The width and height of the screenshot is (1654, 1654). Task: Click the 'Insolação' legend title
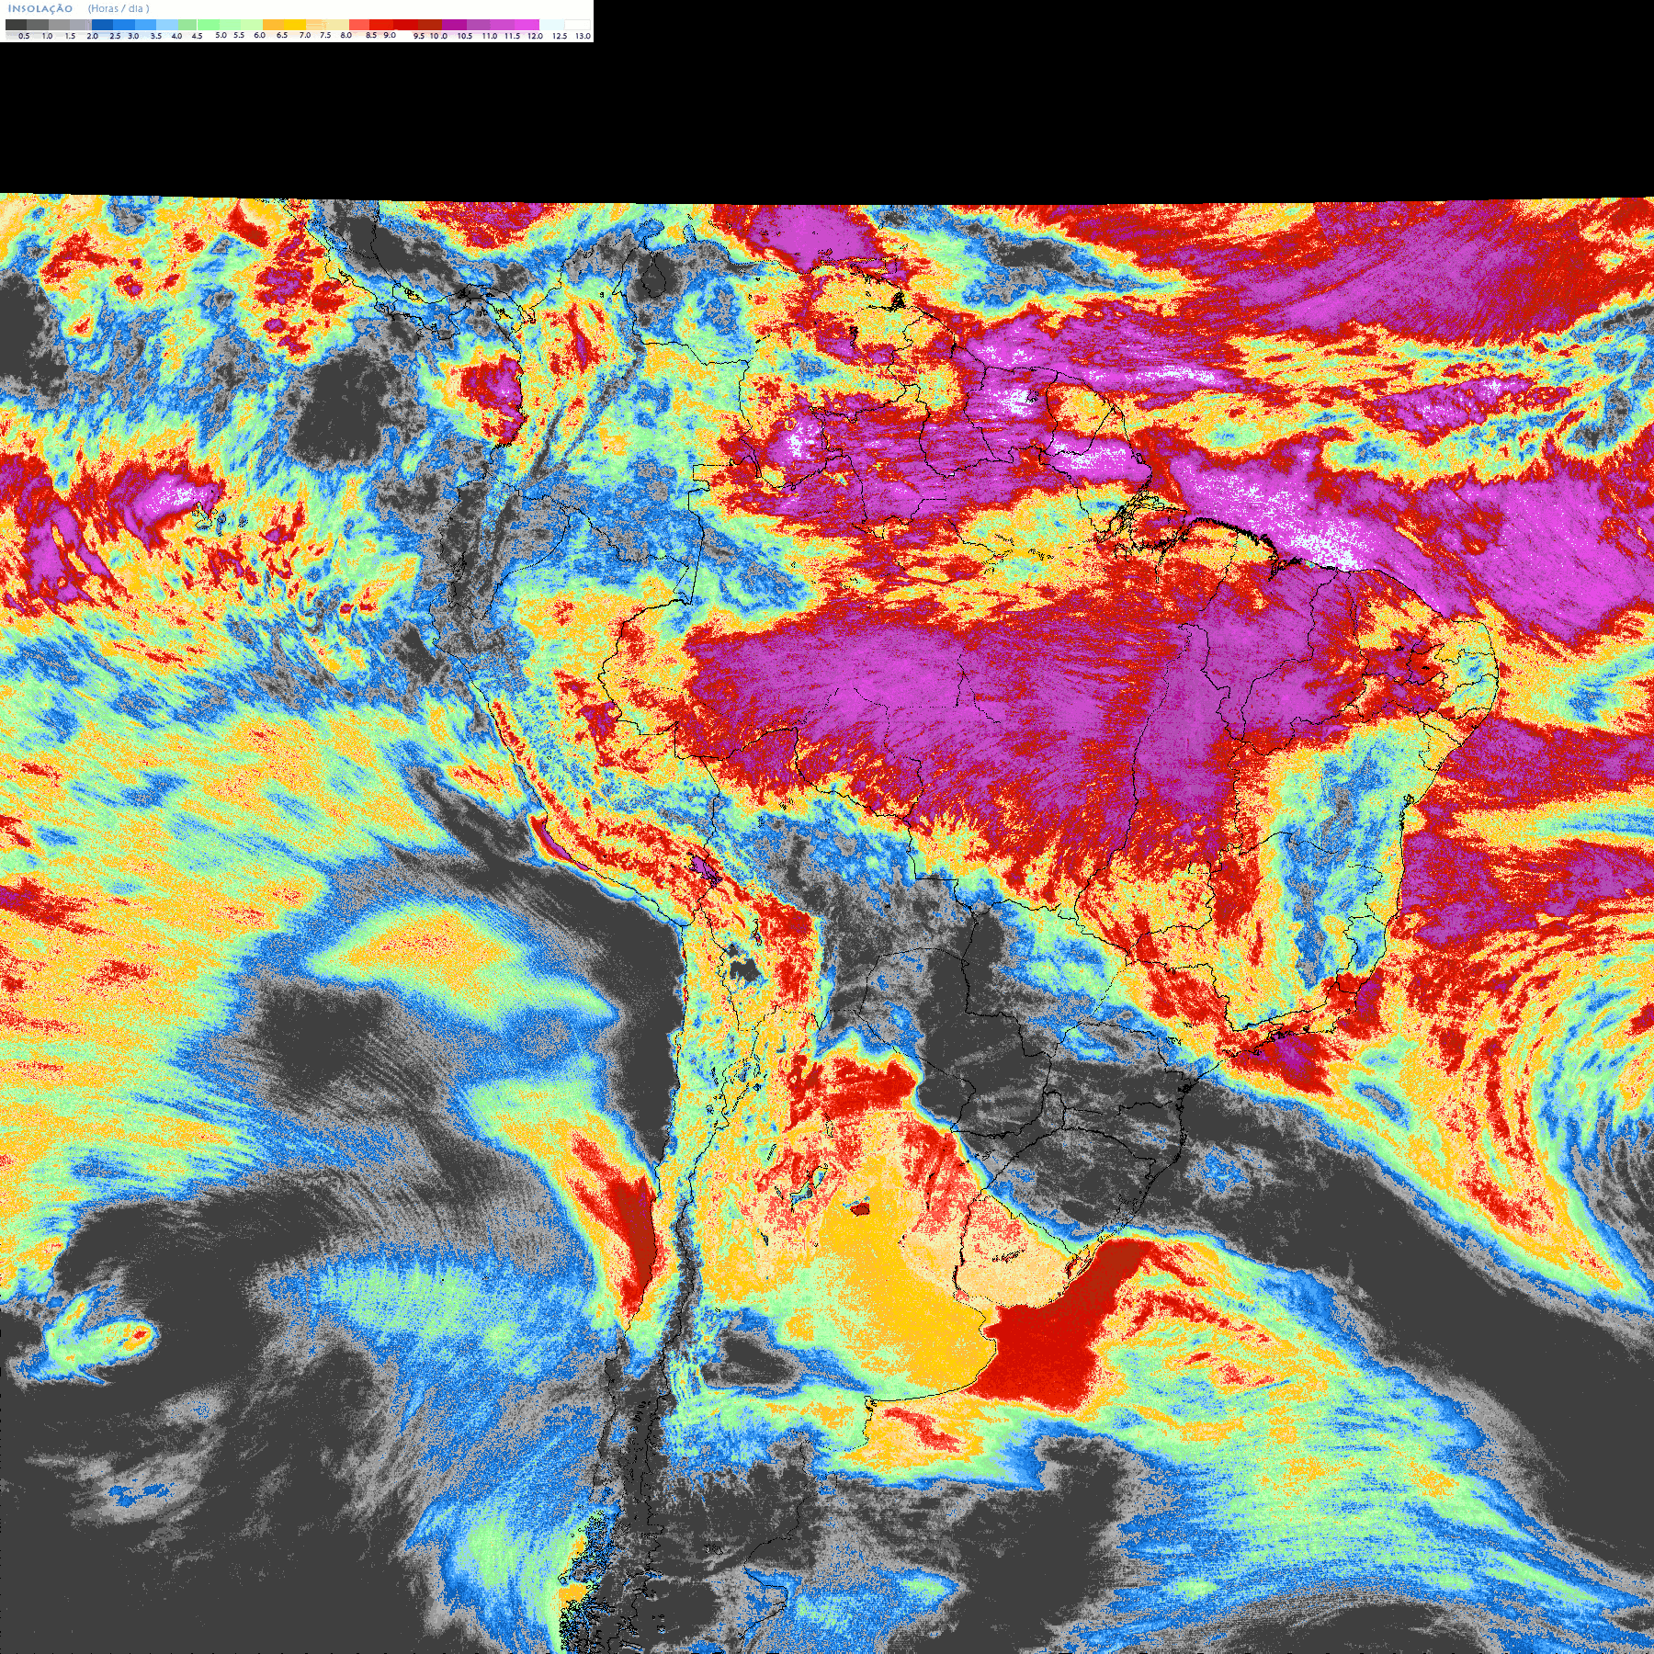point(40,8)
